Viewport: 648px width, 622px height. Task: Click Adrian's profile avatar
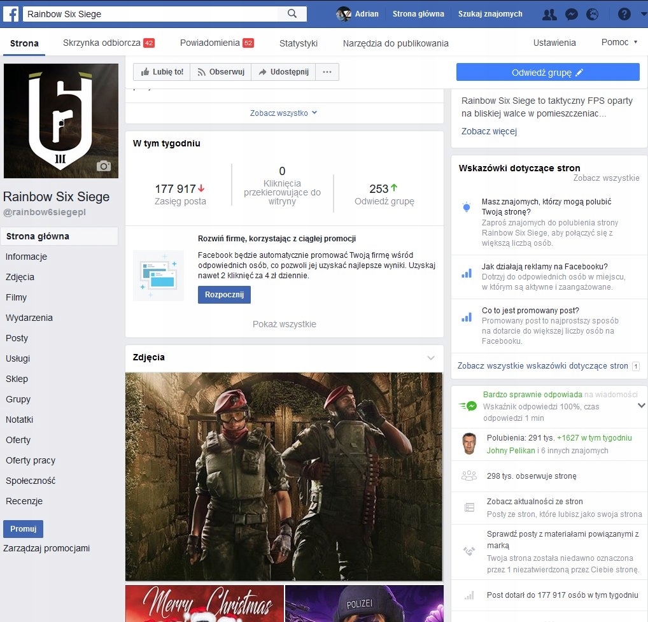pos(344,14)
